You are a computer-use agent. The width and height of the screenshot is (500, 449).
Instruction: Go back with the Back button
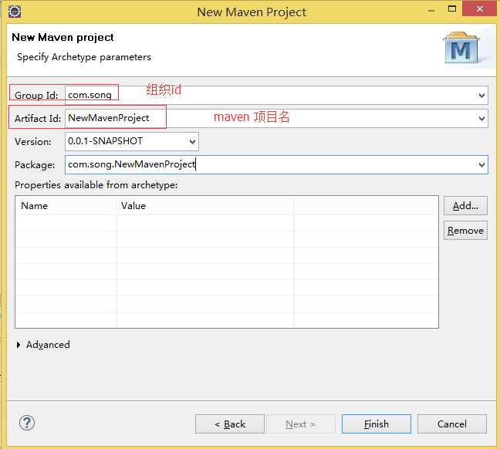click(x=230, y=424)
